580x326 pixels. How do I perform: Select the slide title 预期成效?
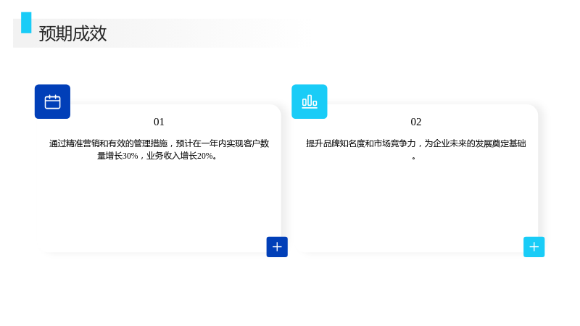[x=73, y=33]
